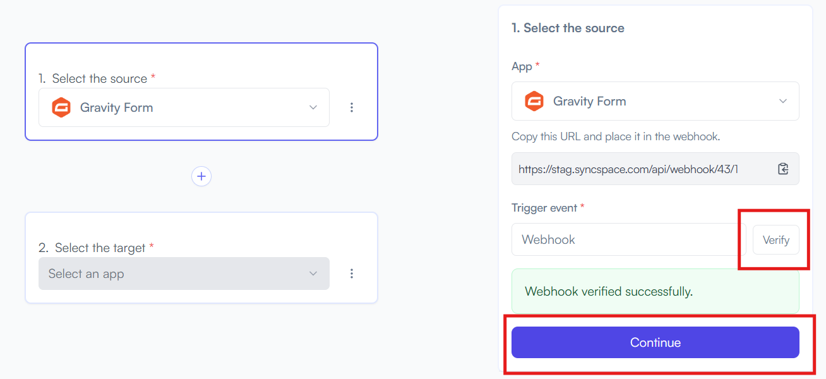
Task: Expand chevron on App dropdown in side panel
Action: click(783, 101)
